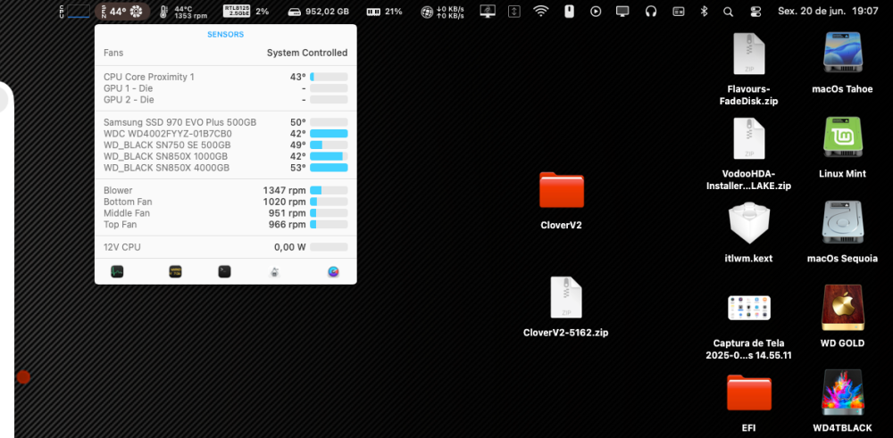Click the Blower rpm level bar
Viewport: 893px width, 438px height.
coord(329,191)
